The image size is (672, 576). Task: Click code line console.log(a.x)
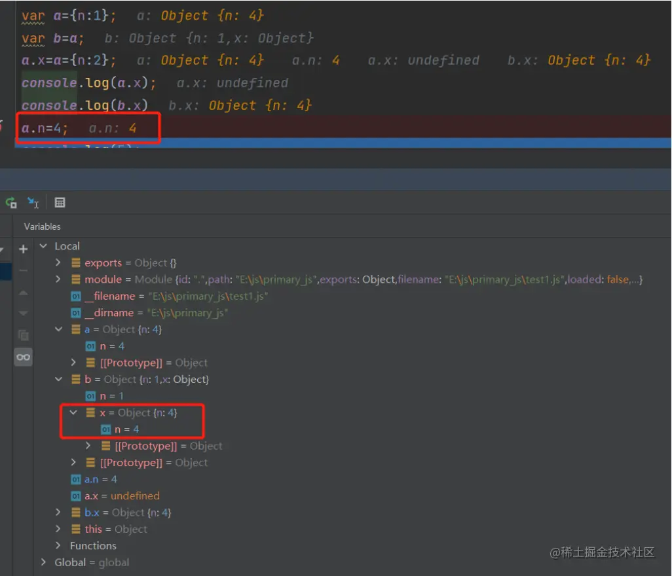tap(88, 82)
